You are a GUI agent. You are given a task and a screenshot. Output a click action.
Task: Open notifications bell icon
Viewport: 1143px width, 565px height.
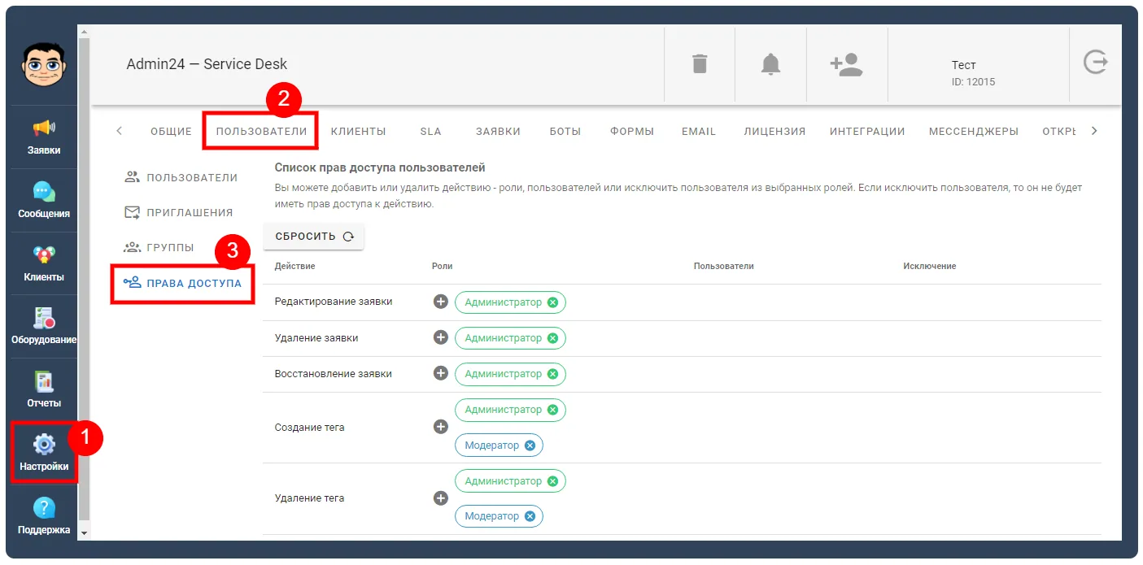(x=770, y=64)
